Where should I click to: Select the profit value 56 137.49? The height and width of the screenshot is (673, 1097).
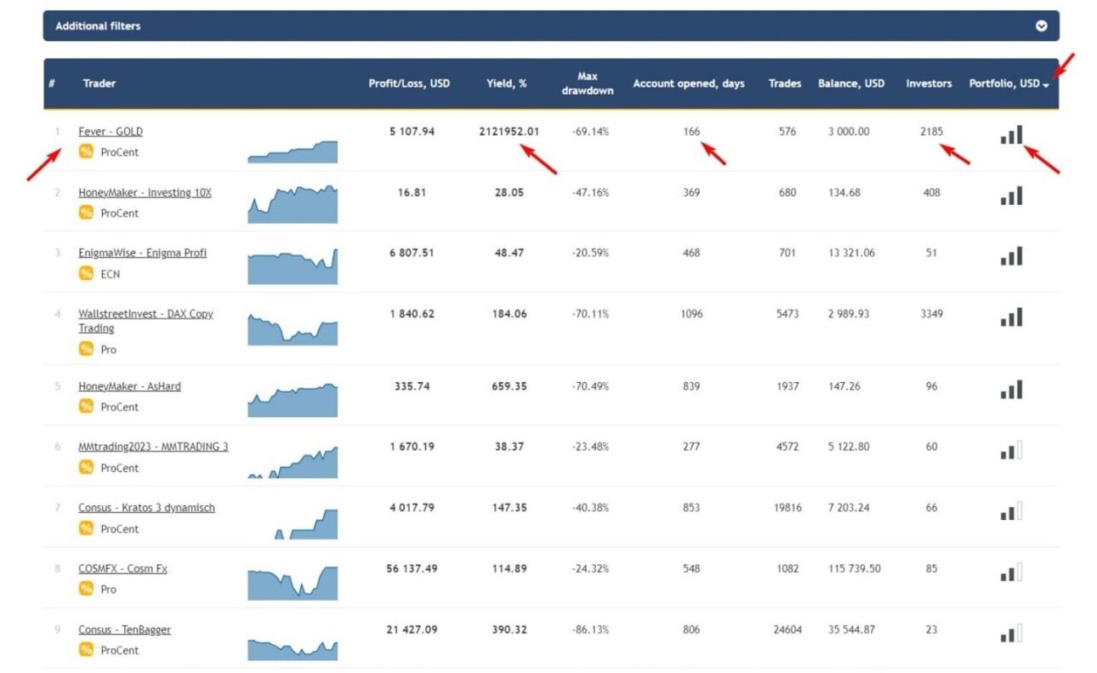[x=412, y=568]
